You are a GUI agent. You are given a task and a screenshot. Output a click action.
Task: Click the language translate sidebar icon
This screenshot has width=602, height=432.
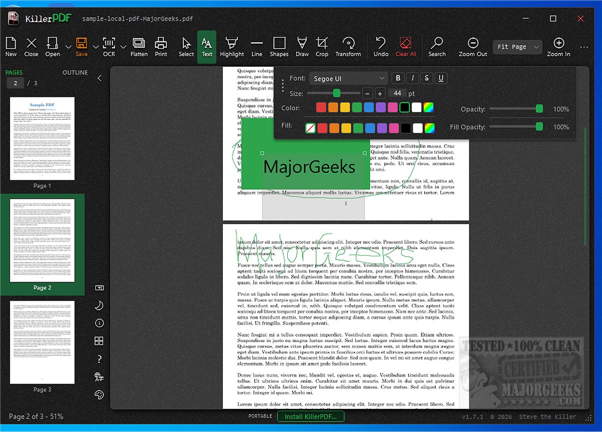tap(99, 377)
